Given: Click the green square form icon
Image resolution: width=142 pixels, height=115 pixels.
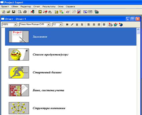Looking at the screenshot, I should (40, 12).
